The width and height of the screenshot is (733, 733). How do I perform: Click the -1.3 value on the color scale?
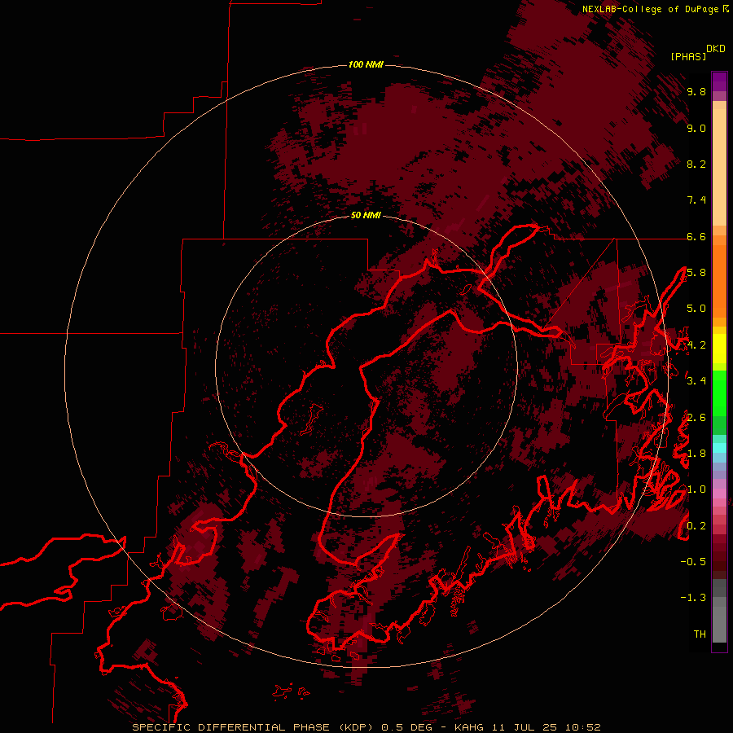[693, 598]
